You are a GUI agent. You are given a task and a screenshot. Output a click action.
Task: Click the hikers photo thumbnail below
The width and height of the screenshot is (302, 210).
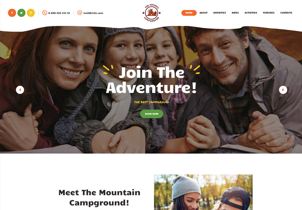(x=203, y=192)
